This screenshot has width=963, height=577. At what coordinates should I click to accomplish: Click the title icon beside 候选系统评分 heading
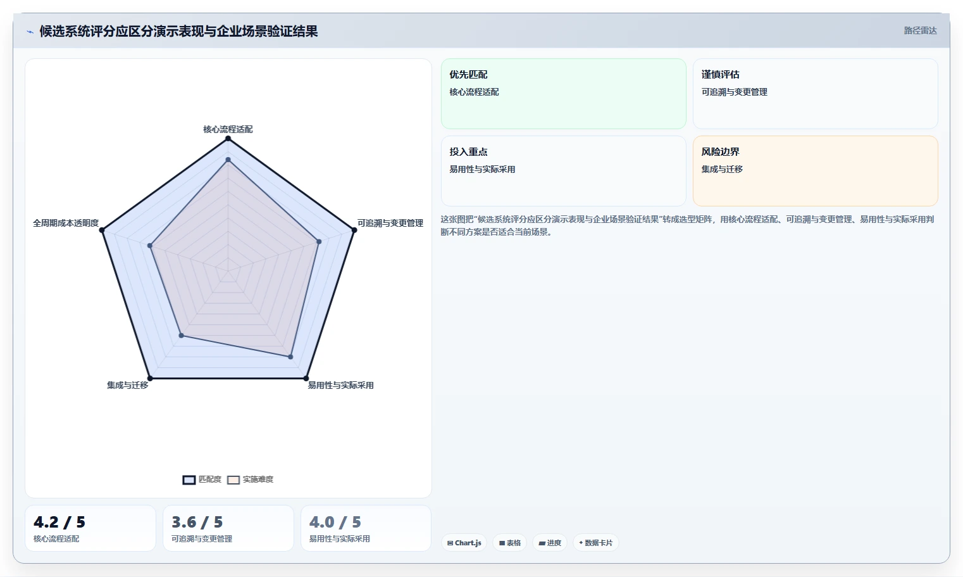30,32
